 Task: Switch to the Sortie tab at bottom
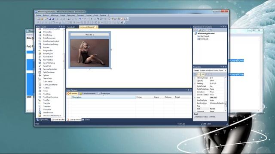click(x=86, y=120)
